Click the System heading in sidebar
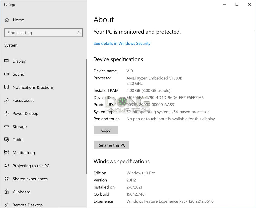256x208 pixels. (x=11, y=45)
